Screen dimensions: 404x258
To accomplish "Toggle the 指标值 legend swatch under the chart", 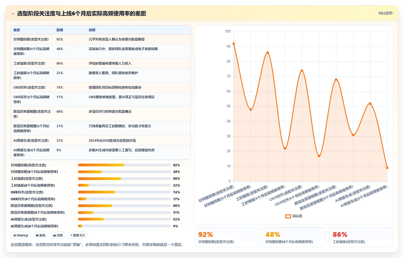I will [x=288, y=216].
